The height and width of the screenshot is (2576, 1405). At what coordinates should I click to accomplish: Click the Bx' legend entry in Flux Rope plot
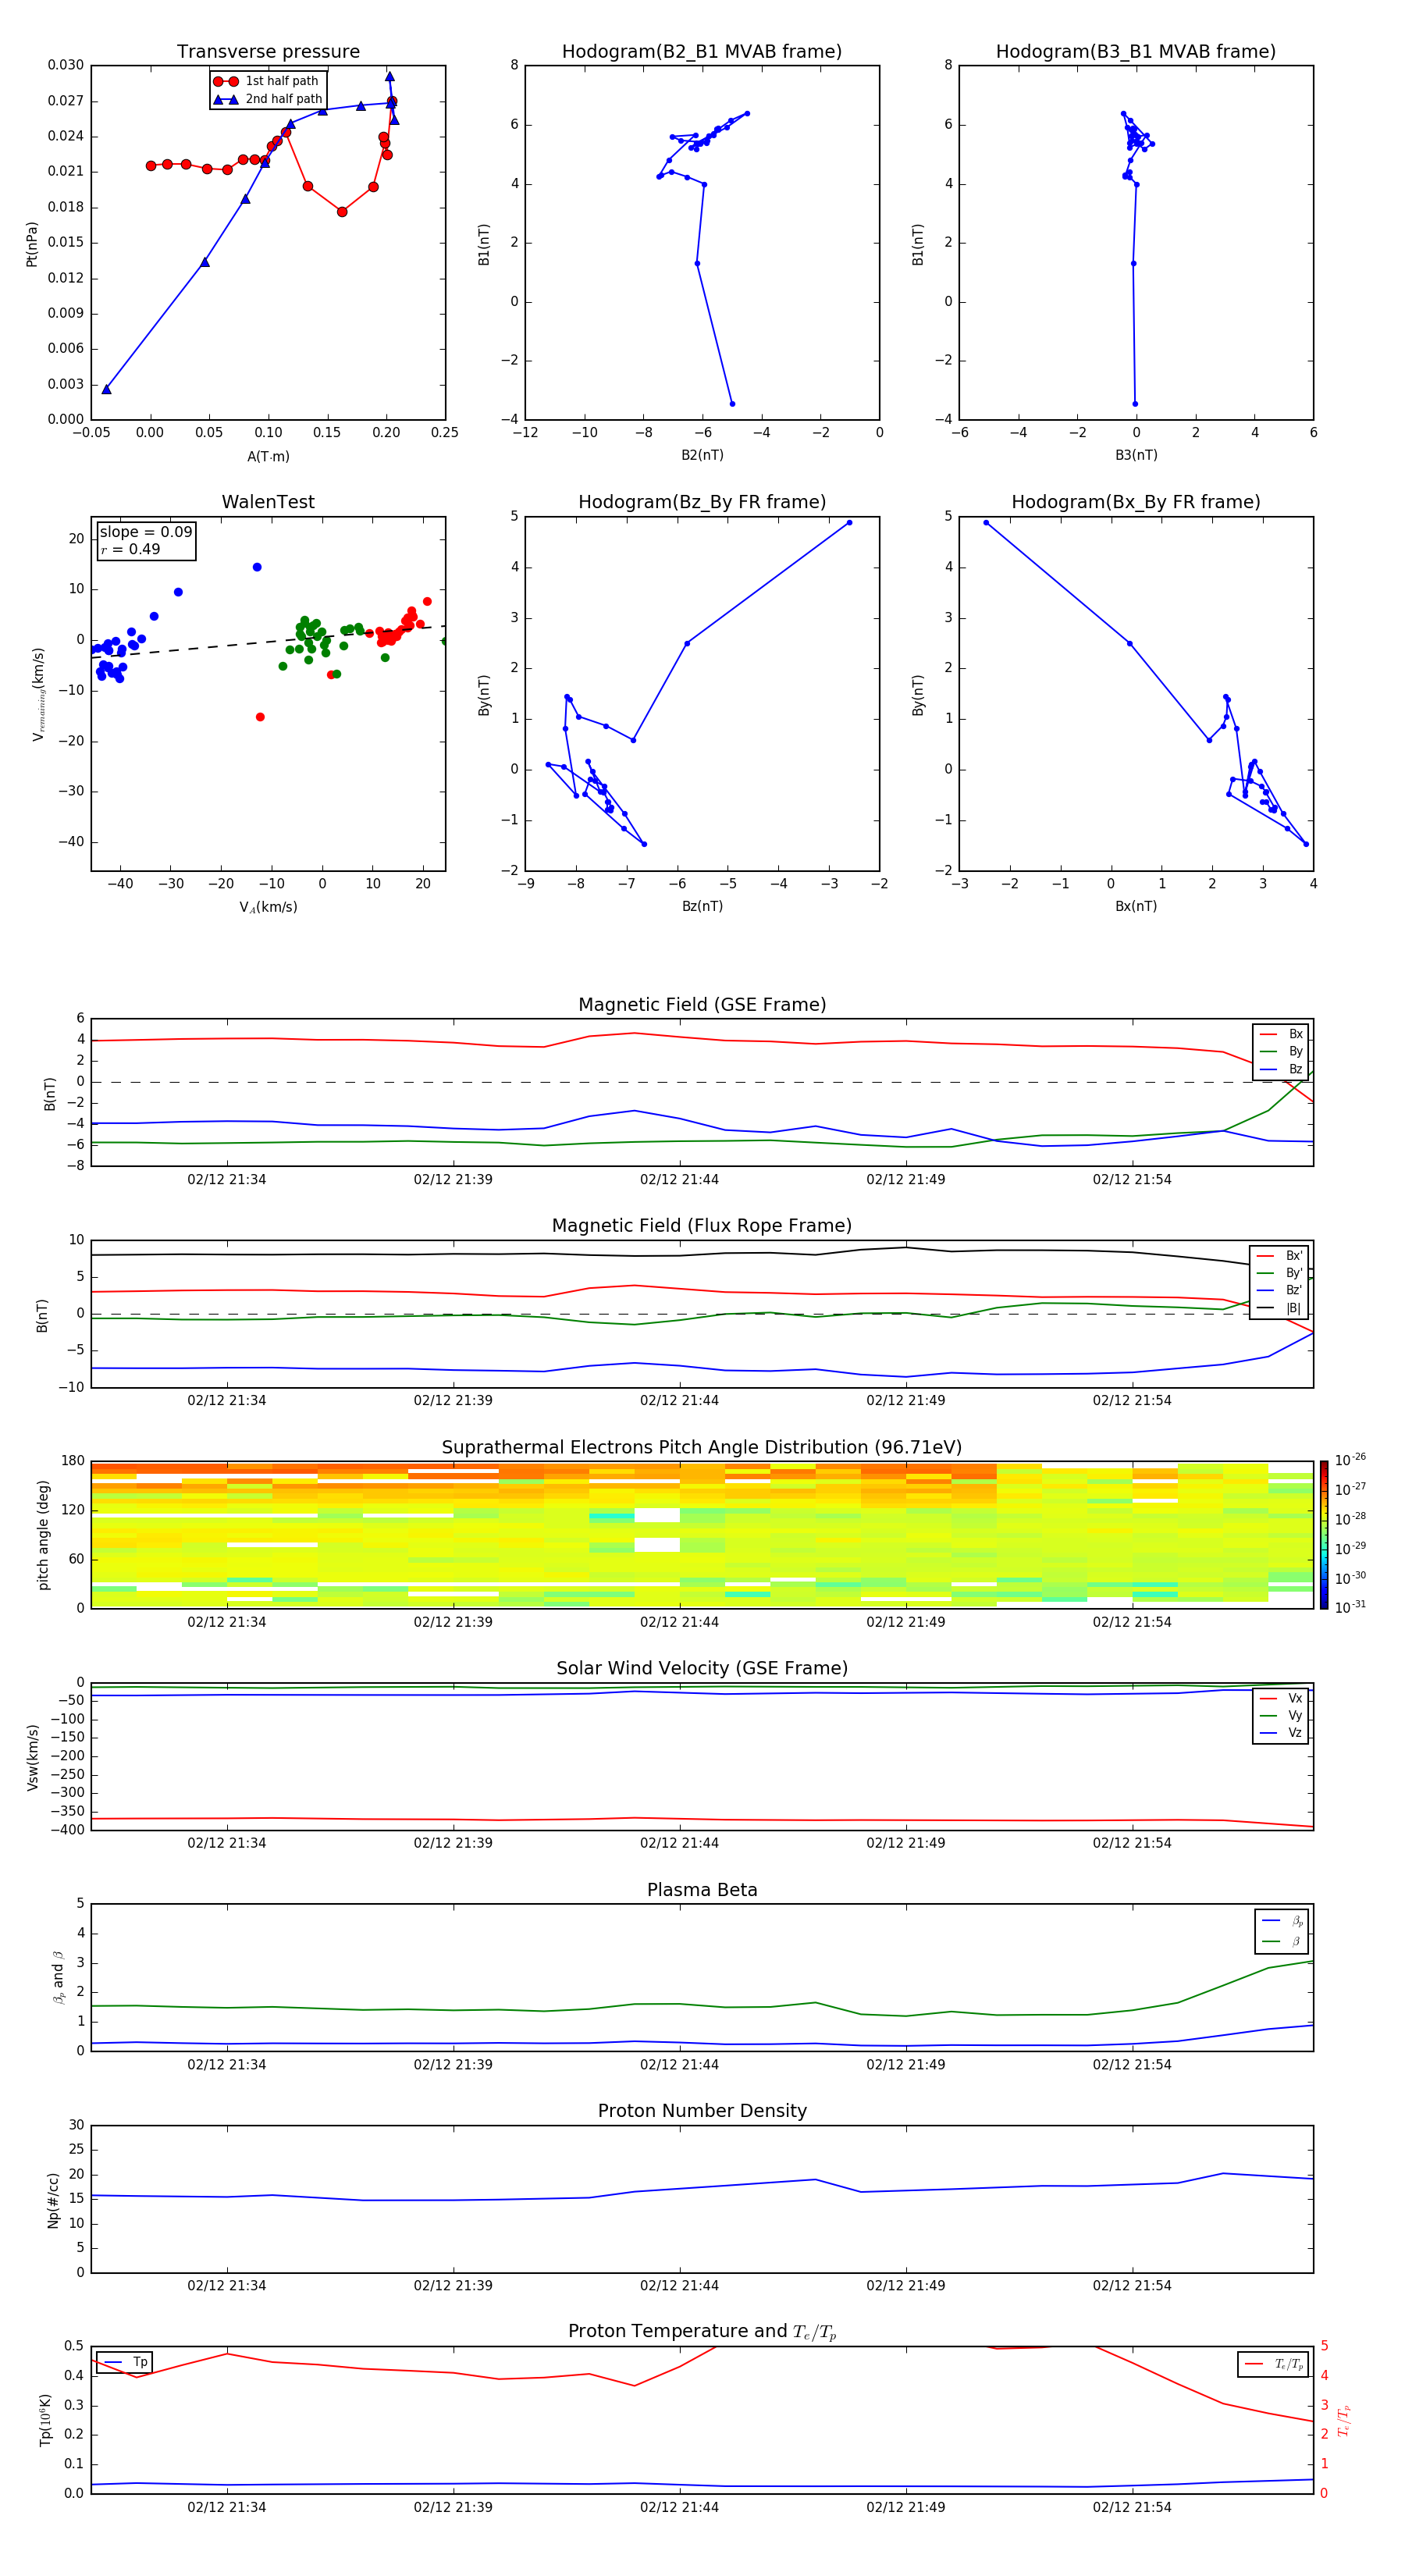pos(1279,1256)
